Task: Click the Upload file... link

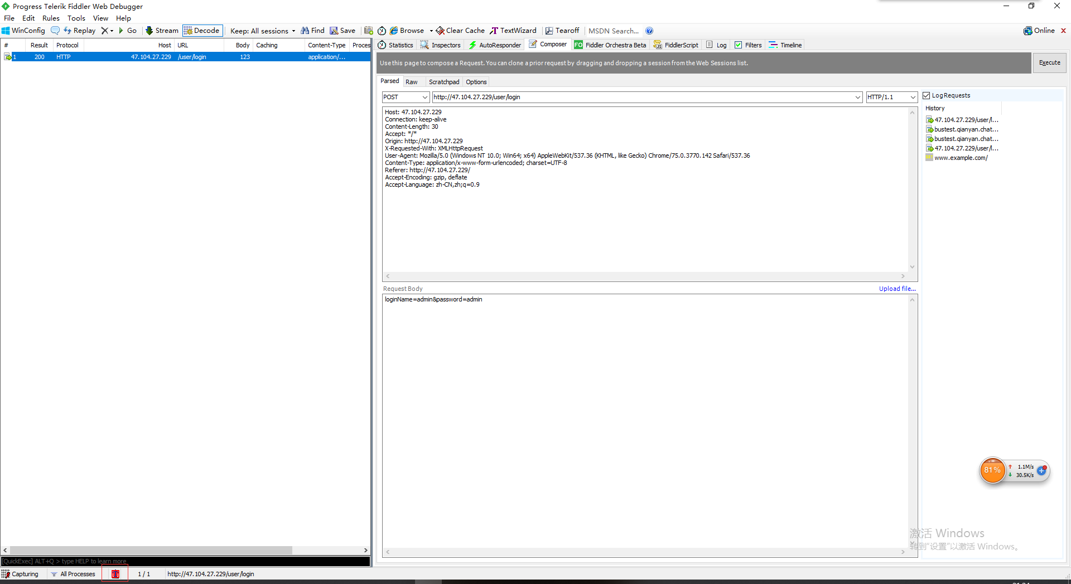Action: click(x=898, y=289)
